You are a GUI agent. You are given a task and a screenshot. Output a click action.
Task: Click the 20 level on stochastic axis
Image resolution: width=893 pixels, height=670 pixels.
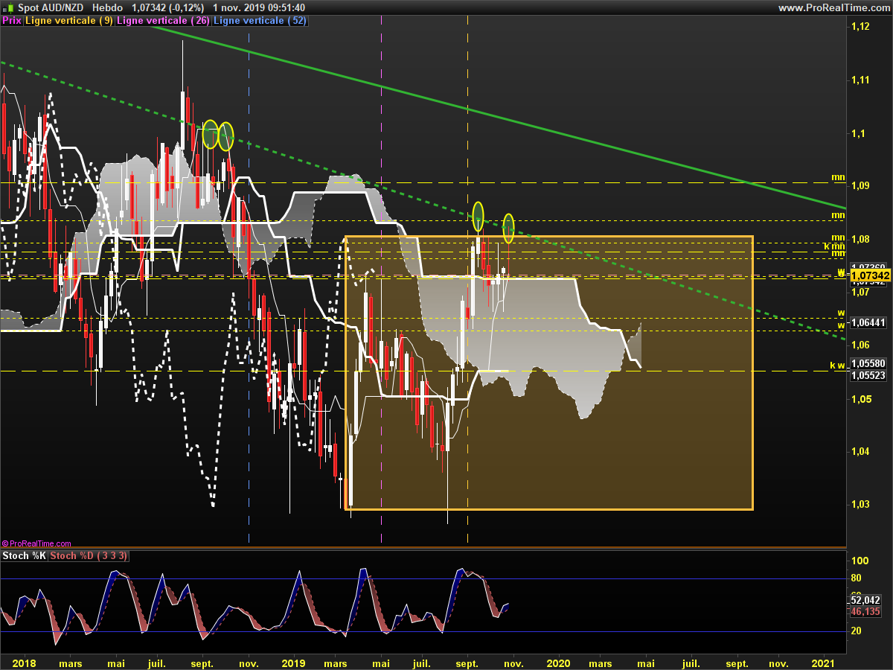click(x=856, y=631)
